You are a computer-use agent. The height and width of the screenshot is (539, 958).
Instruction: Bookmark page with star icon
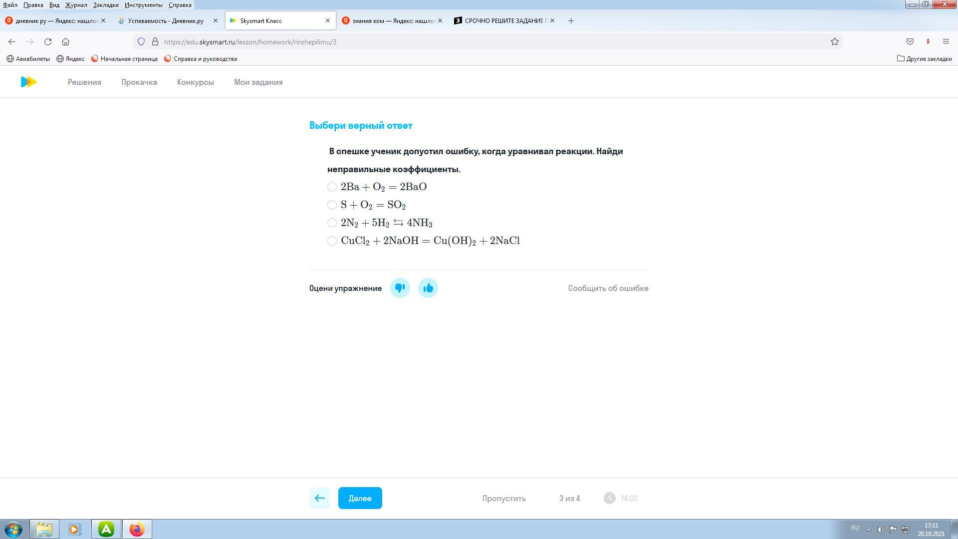coord(834,42)
